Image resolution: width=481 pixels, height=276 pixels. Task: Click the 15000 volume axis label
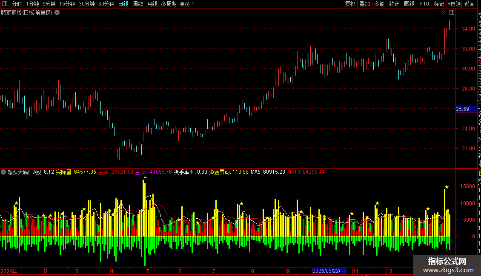click(467, 186)
